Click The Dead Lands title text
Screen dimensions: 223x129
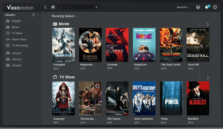[171, 65]
